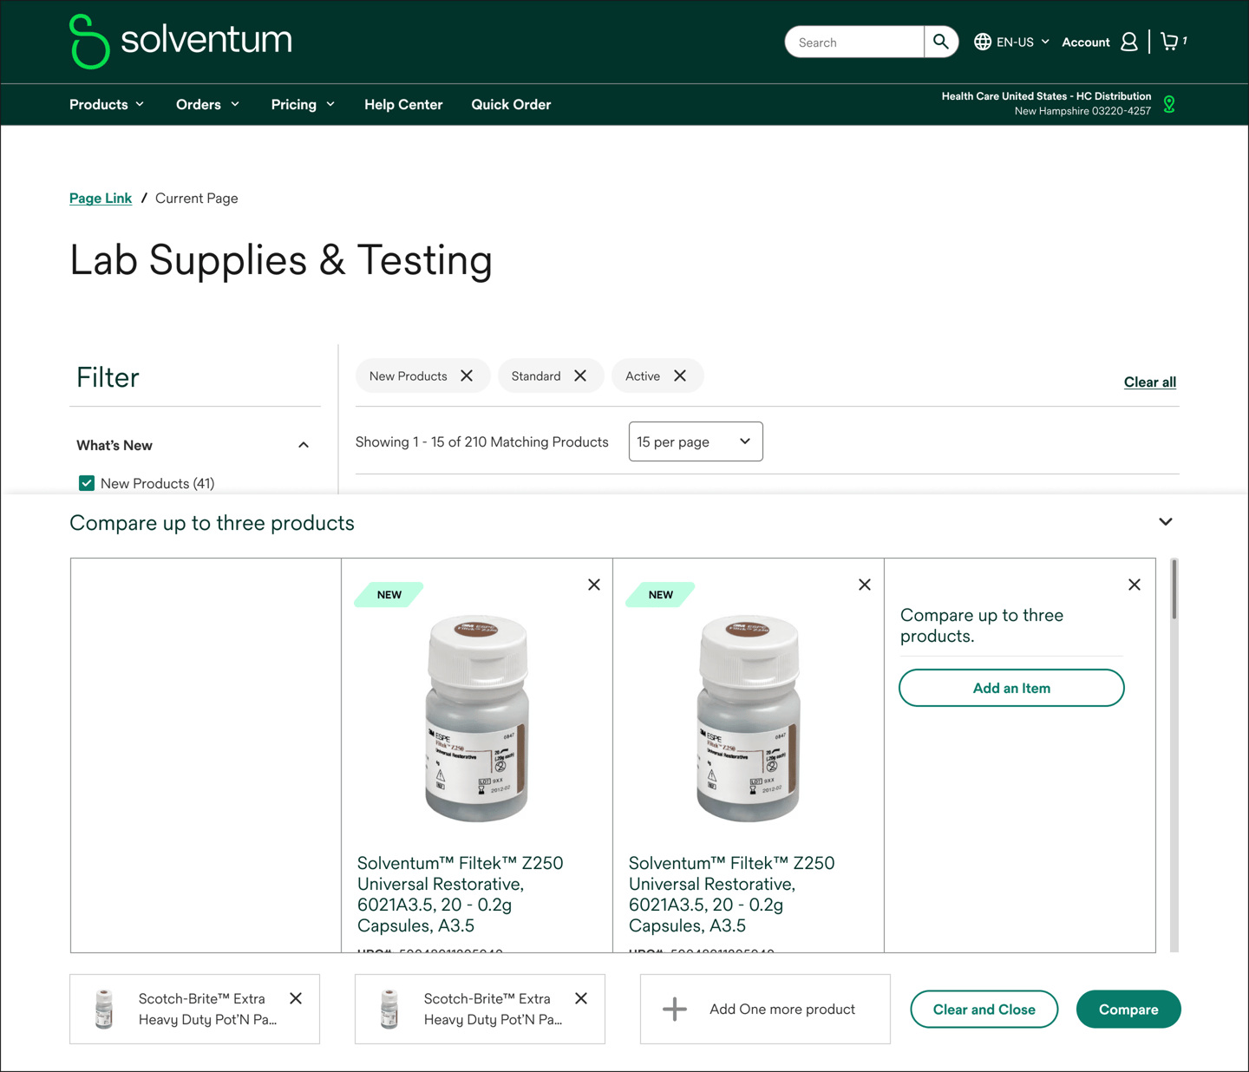Image resolution: width=1249 pixels, height=1072 pixels.
Task: Collapse the What's New filter section
Action: pos(304,445)
